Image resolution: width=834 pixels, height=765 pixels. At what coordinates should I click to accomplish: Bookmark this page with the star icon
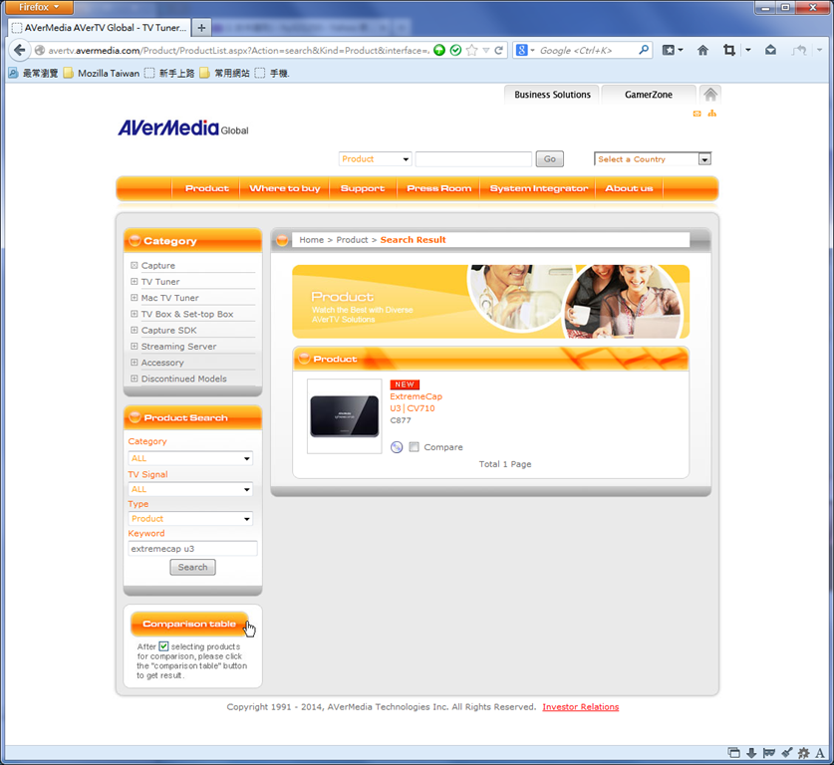tap(471, 50)
